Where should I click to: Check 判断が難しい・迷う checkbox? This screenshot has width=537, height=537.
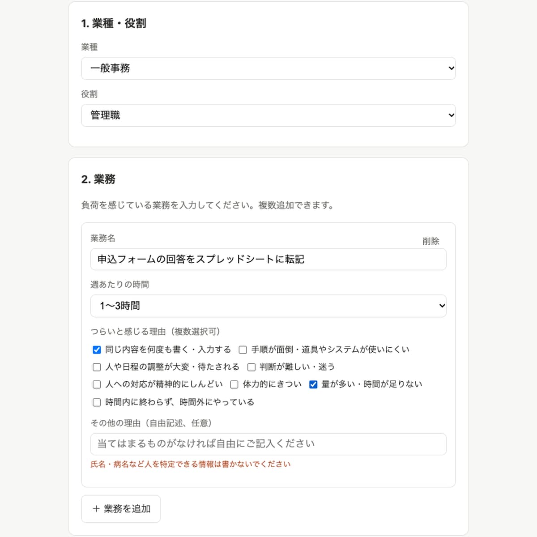click(x=251, y=367)
